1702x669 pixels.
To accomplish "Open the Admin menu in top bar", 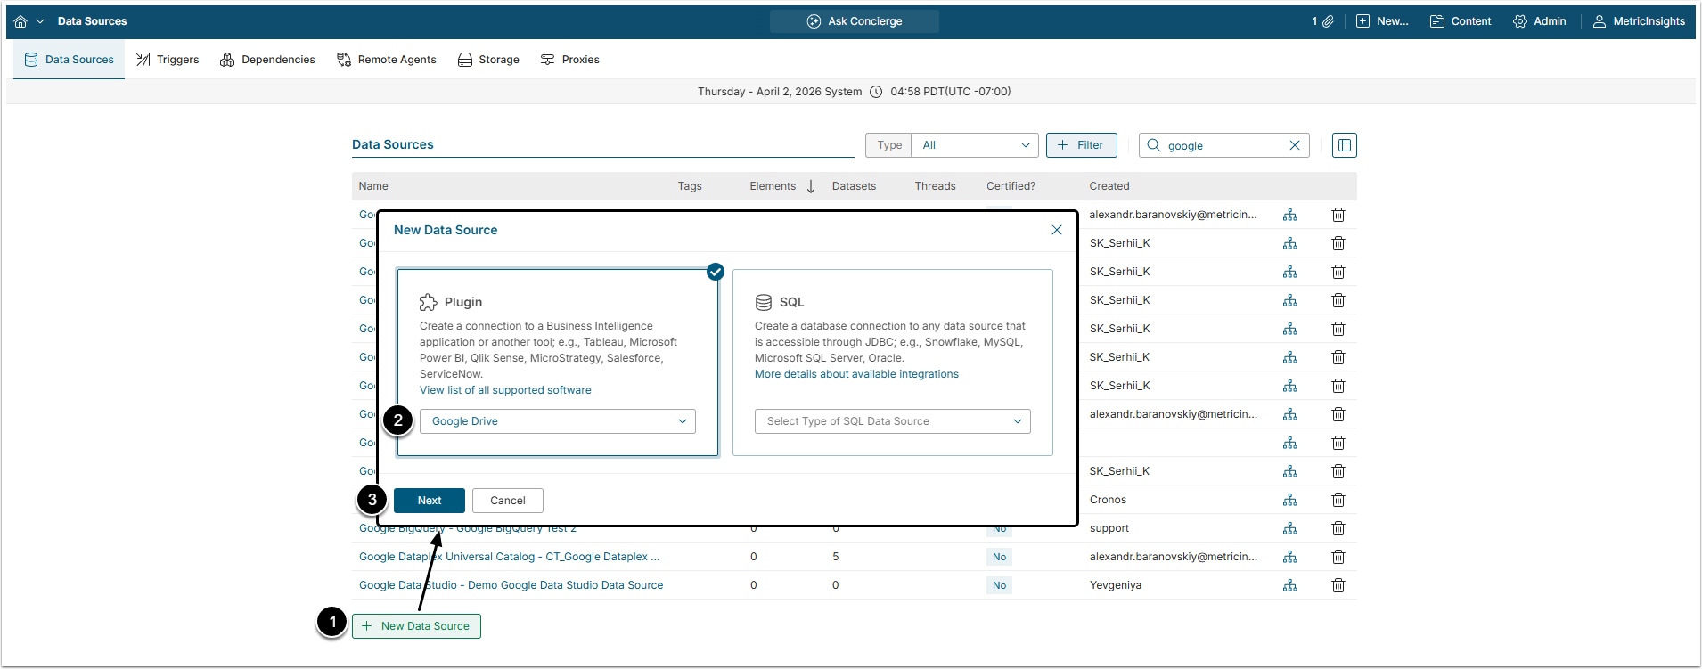I will [x=1539, y=21].
